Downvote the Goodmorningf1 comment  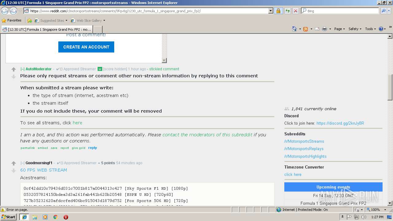pyautogui.click(x=14, y=170)
